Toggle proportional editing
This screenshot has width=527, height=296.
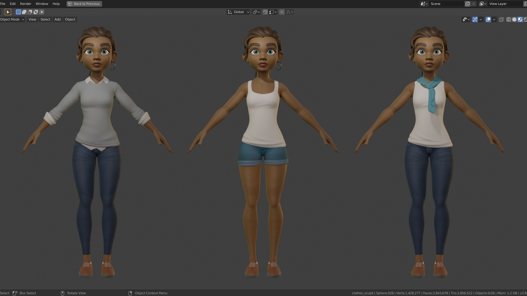[x=282, y=12]
